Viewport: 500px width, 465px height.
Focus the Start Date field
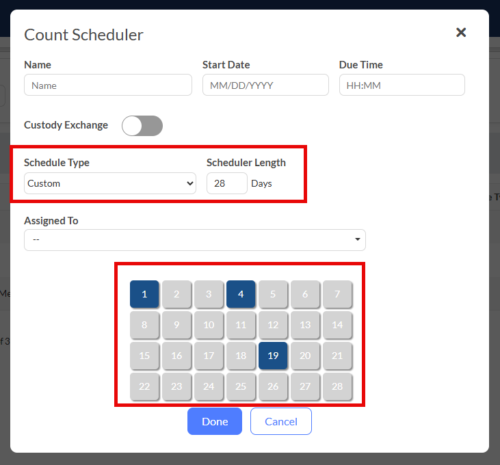coord(266,85)
